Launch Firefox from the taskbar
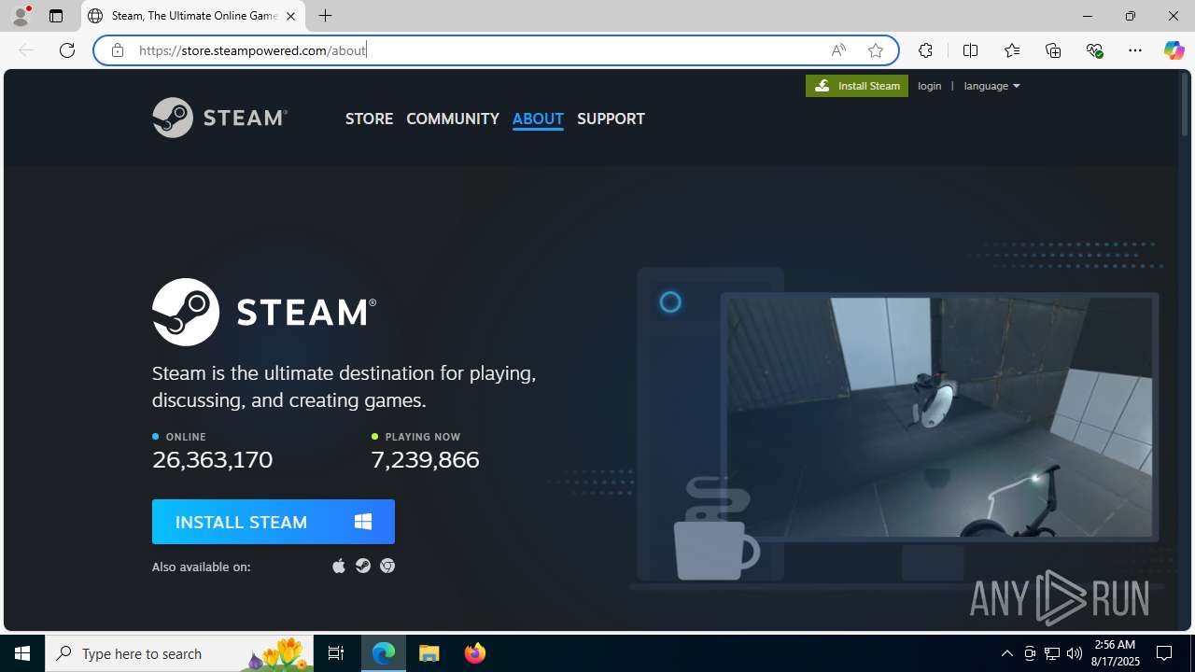 [x=475, y=653]
